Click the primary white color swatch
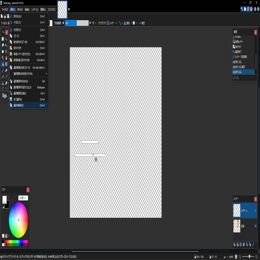 (x=5, y=199)
